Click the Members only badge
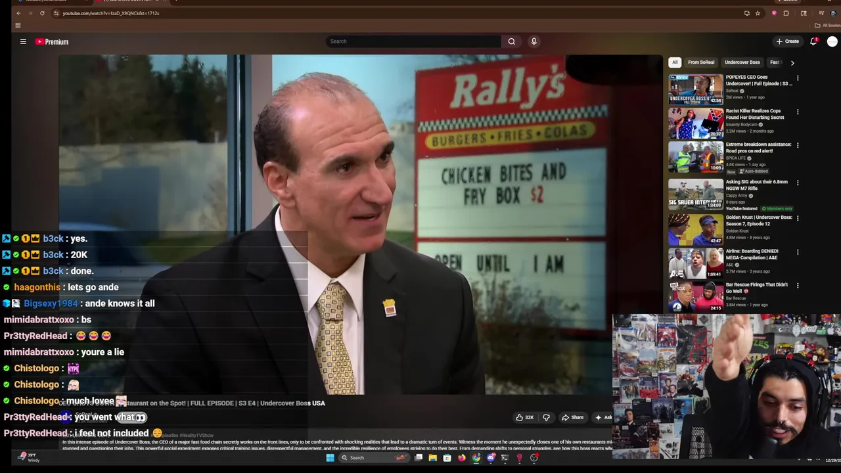Image resolution: width=841 pixels, height=473 pixels. click(777, 208)
